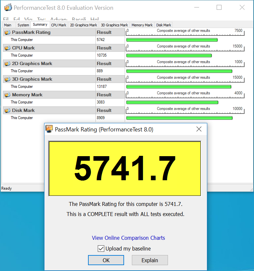
Task: Maximize the PerformanceTest main window
Action: [219, 7]
